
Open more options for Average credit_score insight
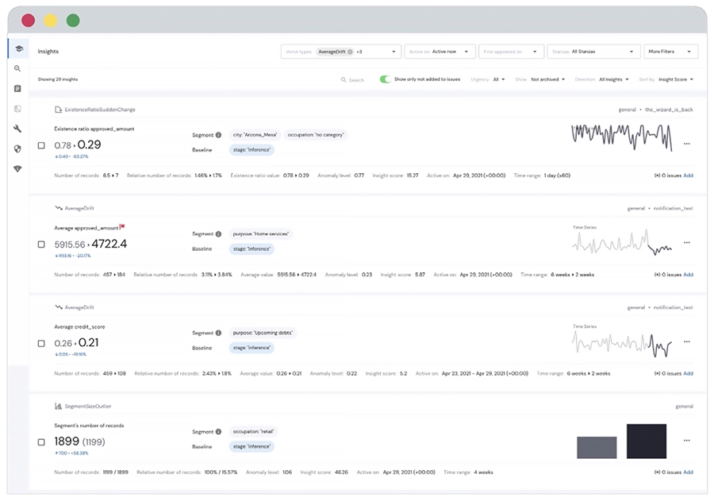click(x=687, y=341)
